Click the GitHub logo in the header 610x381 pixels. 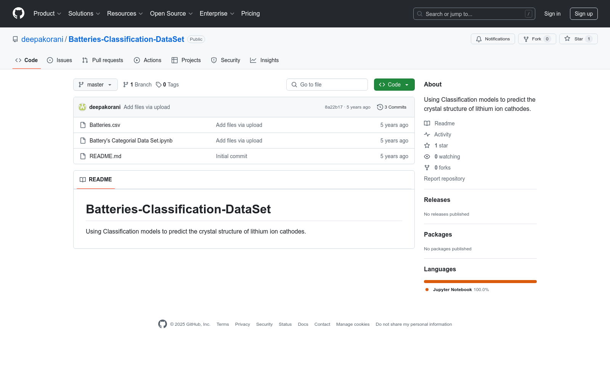18,13
